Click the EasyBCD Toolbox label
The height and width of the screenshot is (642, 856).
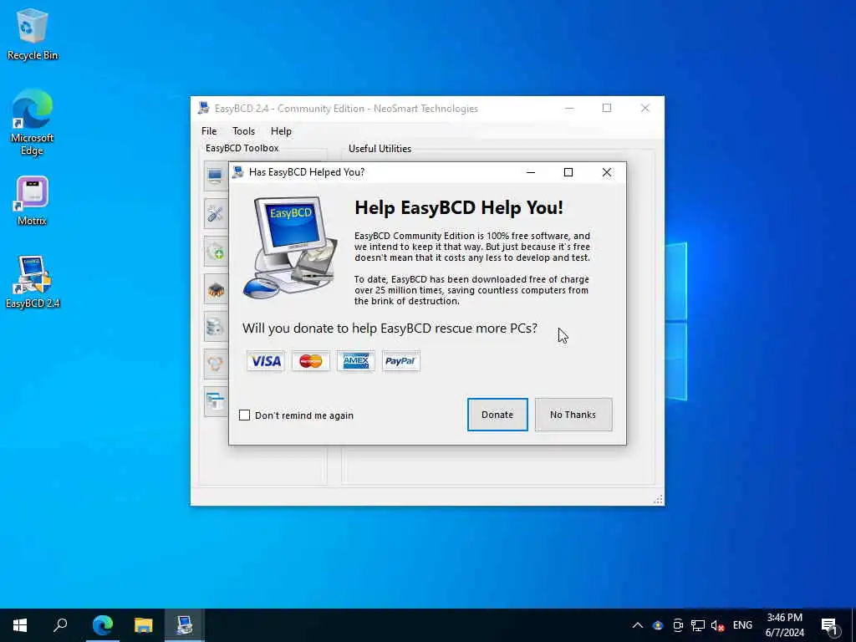tap(242, 148)
